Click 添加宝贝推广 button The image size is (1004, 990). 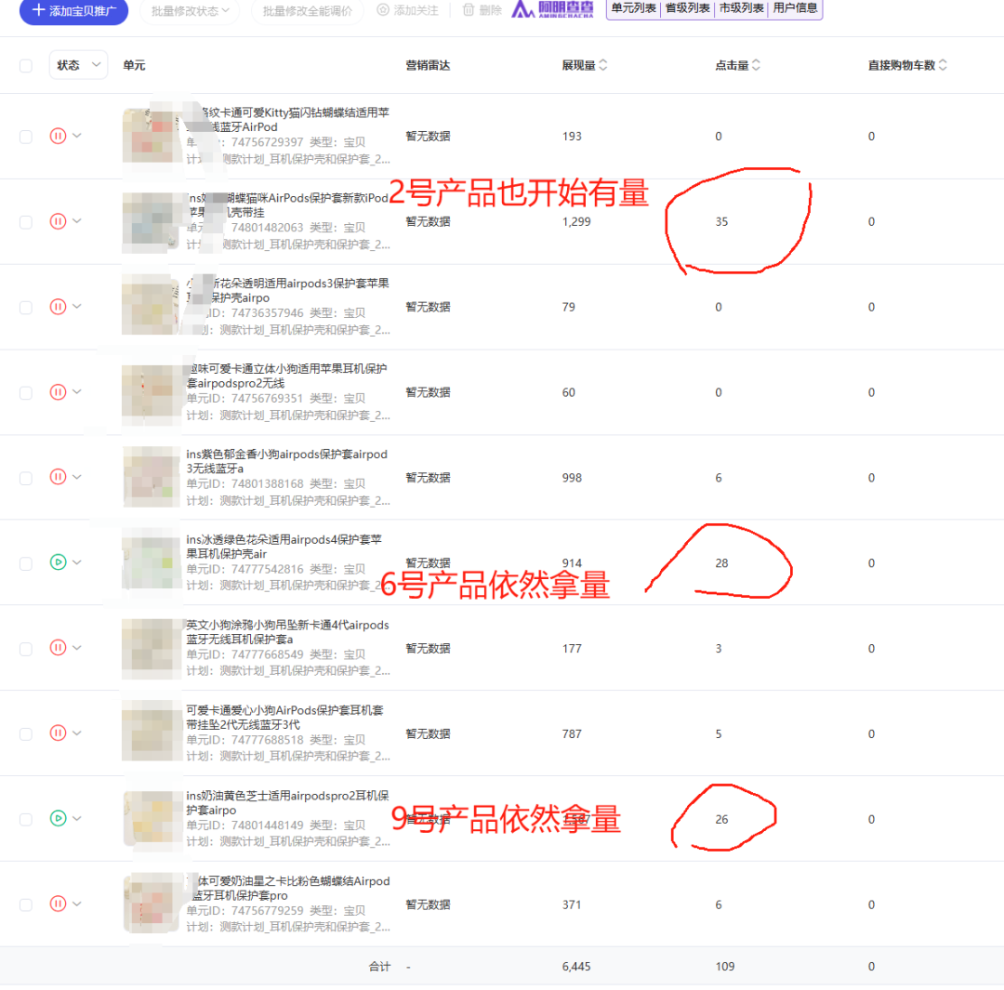pos(73,11)
